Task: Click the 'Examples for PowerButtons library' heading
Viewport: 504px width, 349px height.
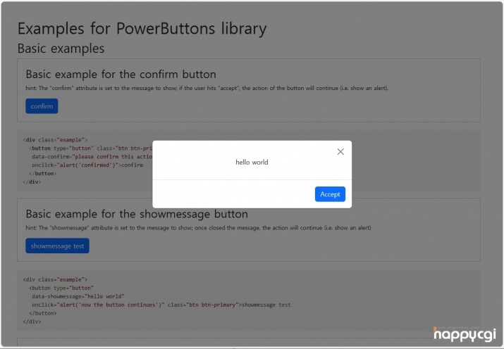Action: click(142, 29)
